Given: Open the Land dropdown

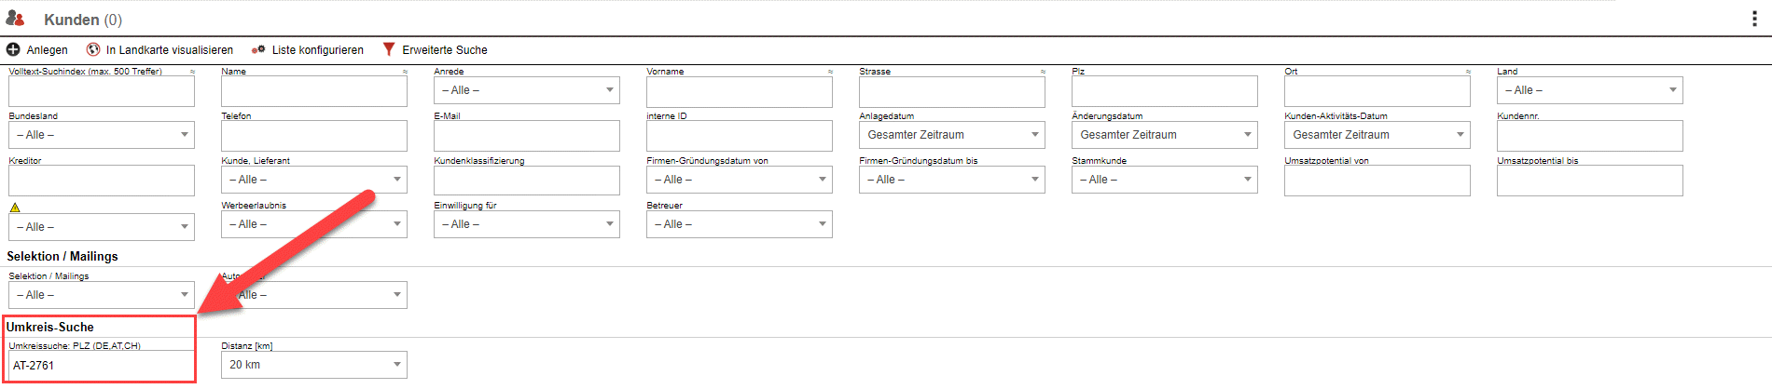Looking at the screenshot, I should (x=1589, y=90).
